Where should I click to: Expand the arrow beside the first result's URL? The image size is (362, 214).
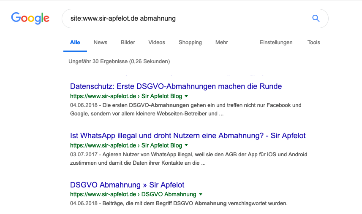click(187, 96)
